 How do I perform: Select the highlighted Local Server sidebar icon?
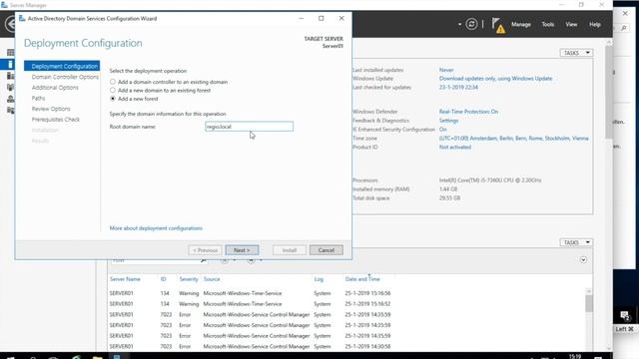coord(11,64)
